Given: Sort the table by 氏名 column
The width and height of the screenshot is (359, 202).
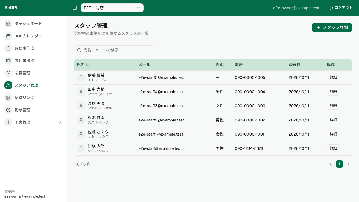Looking at the screenshot, I should tap(83, 65).
